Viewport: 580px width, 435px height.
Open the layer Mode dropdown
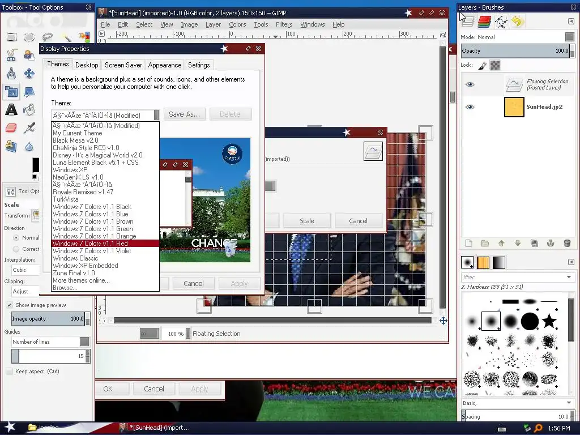click(x=570, y=37)
